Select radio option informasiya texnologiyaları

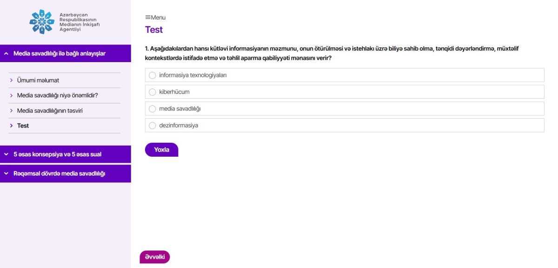(x=152, y=75)
